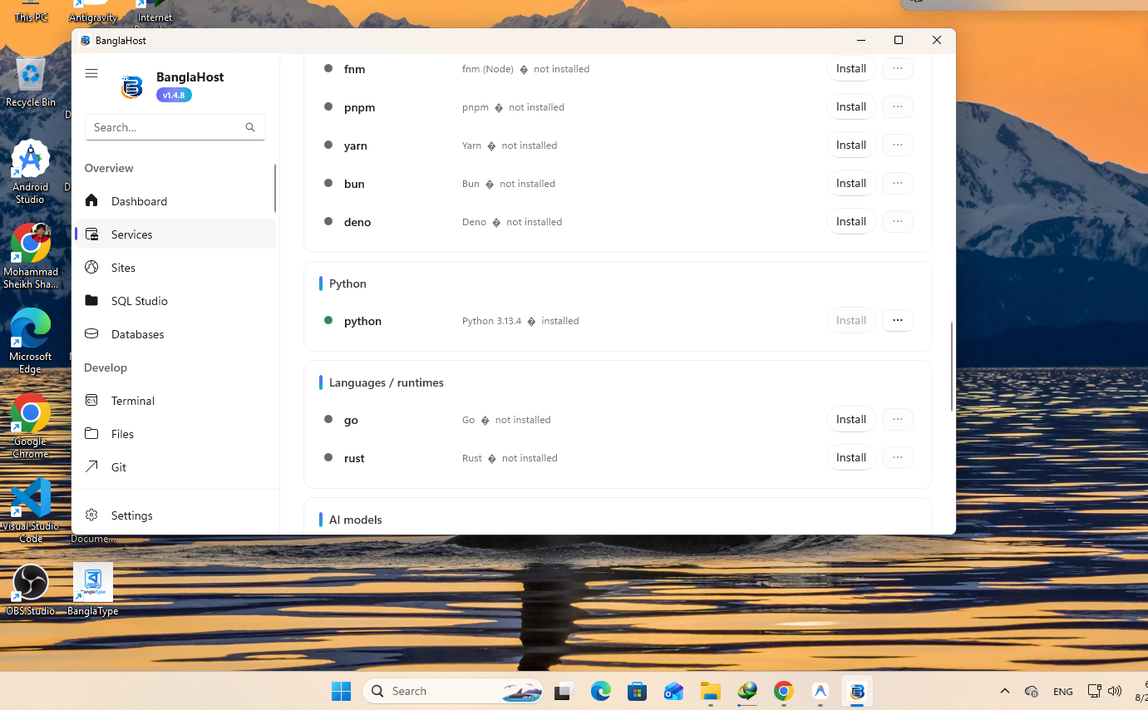Click the Antigravity icon in the taskbar
Viewport: 1148px width, 710px height.
pos(820,691)
